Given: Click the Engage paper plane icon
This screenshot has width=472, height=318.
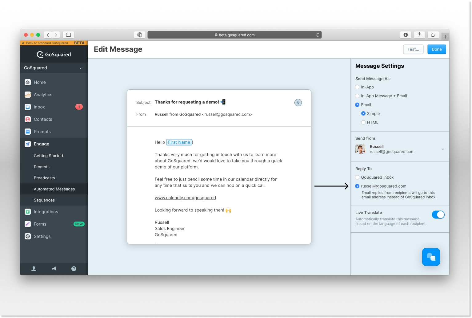Looking at the screenshot, I should point(28,144).
